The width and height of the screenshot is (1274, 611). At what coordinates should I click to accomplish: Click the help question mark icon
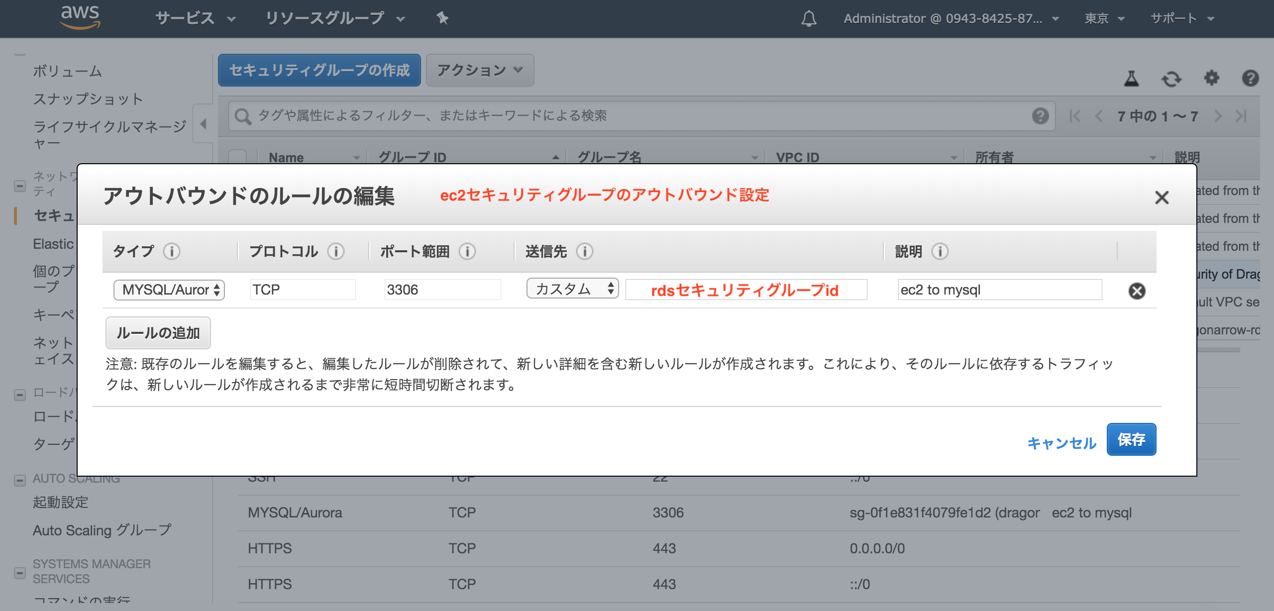pos(1250,78)
